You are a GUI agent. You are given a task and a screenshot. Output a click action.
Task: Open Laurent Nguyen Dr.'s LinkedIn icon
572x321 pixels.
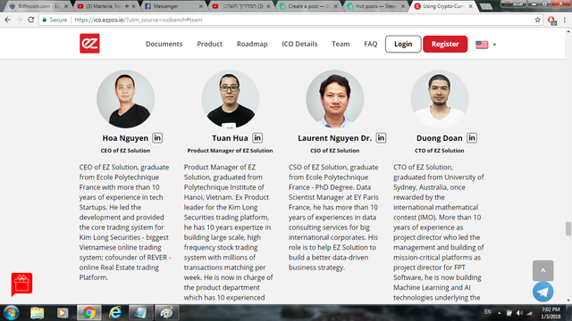click(x=381, y=138)
